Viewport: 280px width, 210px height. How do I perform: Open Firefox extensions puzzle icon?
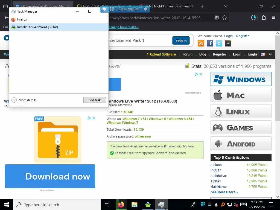click(264, 17)
